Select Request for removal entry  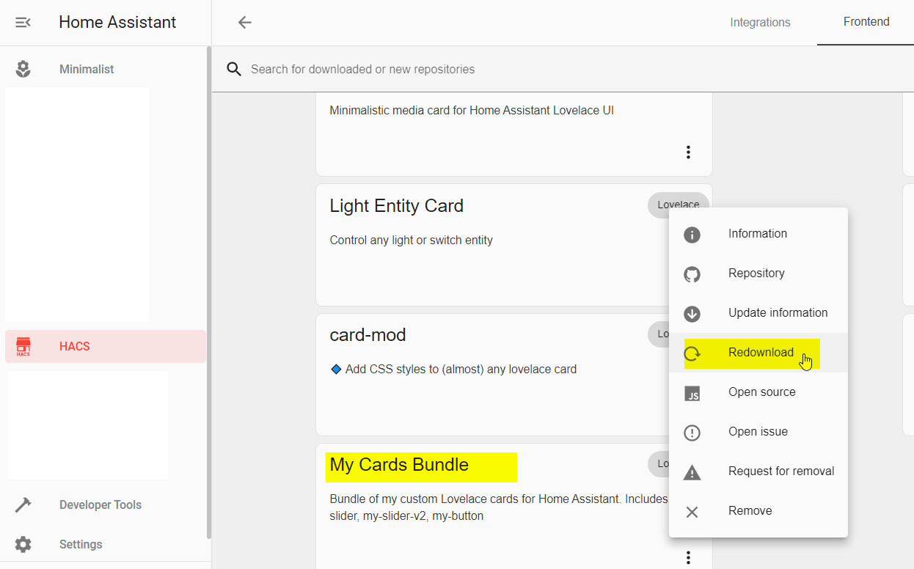tap(758, 471)
